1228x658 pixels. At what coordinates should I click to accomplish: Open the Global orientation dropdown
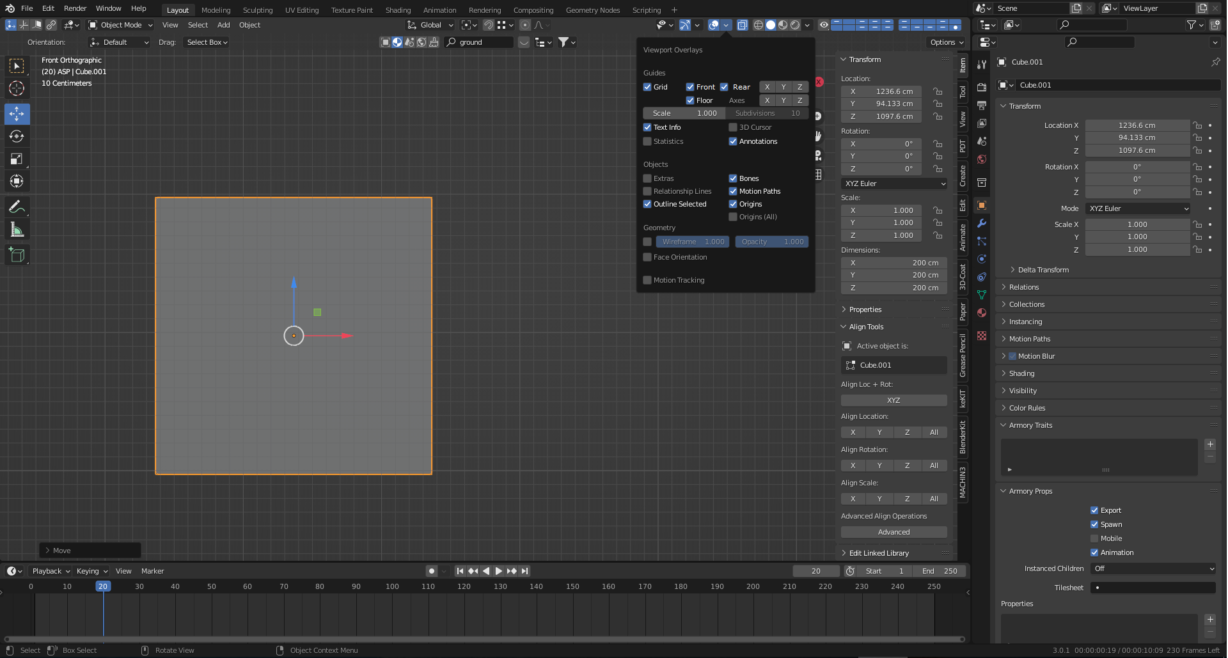coord(430,25)
